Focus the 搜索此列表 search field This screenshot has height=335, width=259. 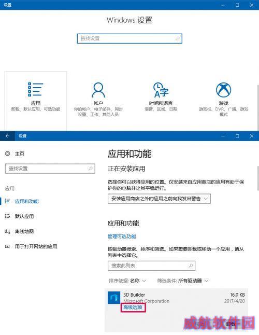coord(151,266)
